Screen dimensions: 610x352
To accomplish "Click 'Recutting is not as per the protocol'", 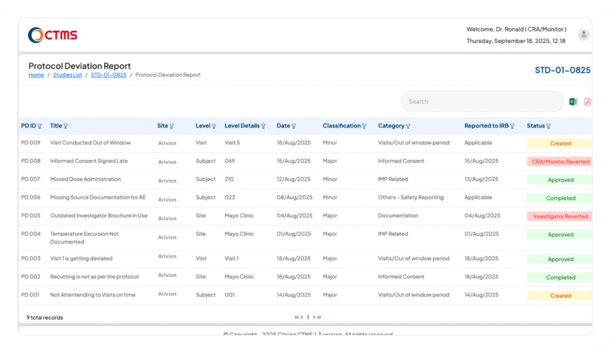I will coord(95,277).
